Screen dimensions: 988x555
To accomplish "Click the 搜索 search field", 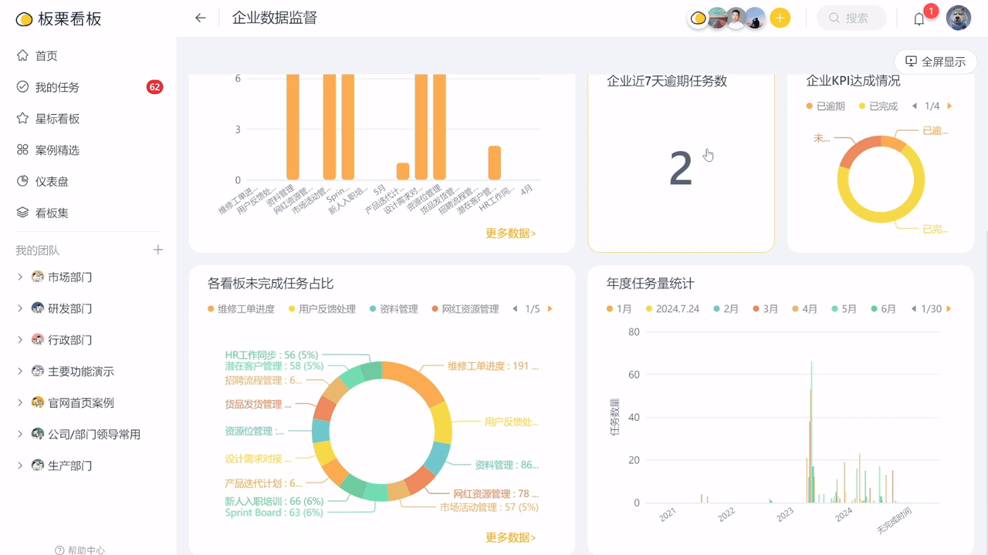I will click(851, 18).
